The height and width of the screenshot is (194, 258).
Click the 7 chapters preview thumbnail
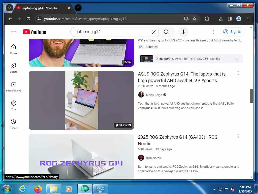tap(146, 59)
